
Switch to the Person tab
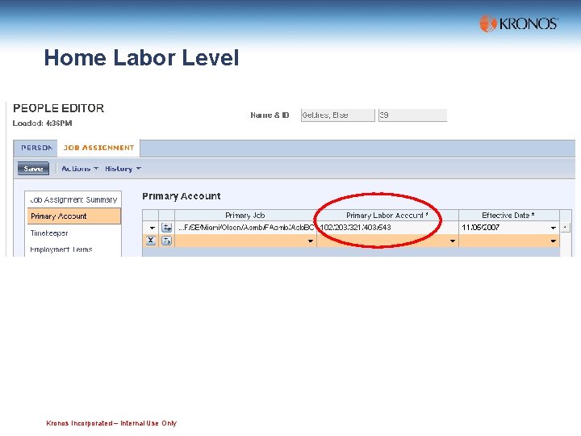coord(36,148)
